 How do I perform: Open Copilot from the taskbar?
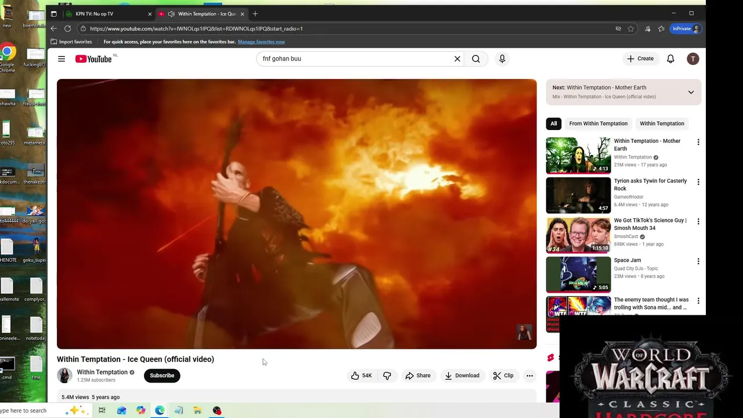tap(140, 410)
